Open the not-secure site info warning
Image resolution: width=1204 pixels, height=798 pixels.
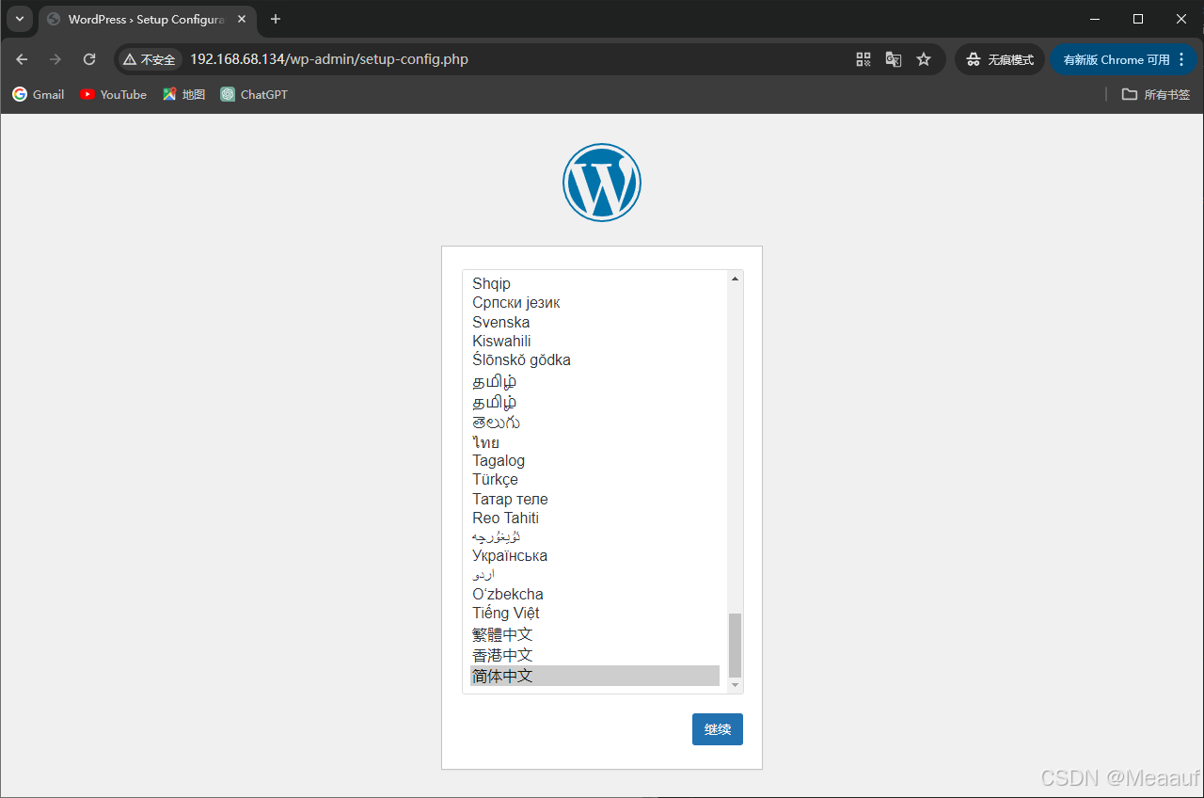pos(149,59)
